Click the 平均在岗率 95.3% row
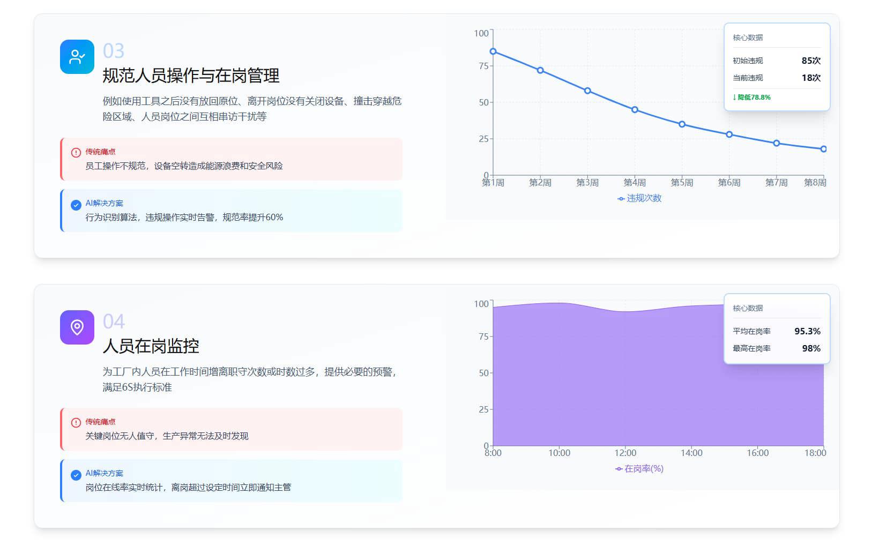 click(x=776, y=331)
